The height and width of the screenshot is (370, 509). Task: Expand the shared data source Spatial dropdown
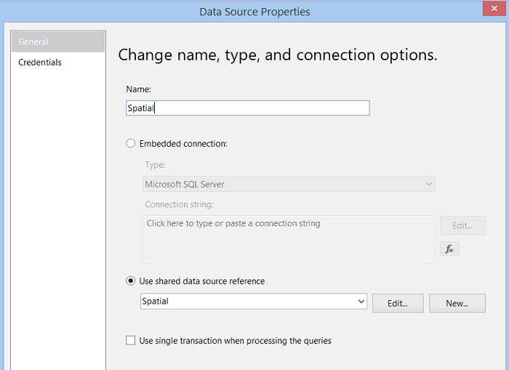(361, 302)
